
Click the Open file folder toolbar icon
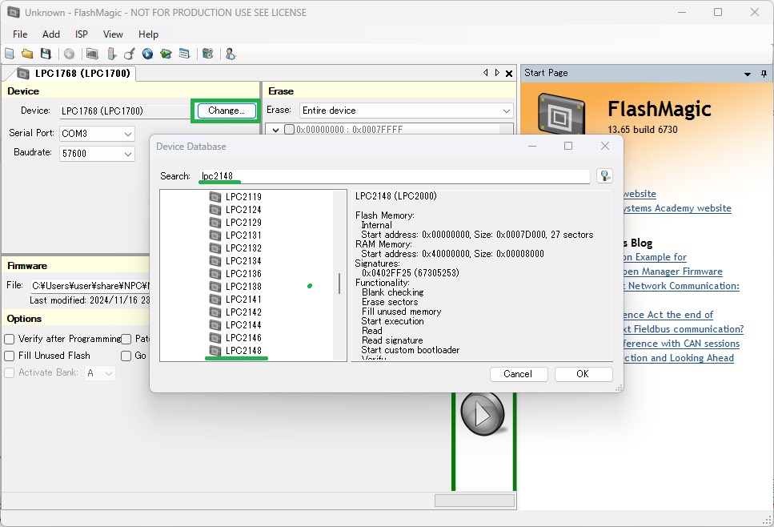pyautogui.click(x=27, y=54)
